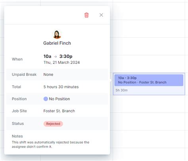Image resolution: width=188 pixels, height=161 pixels.
Task: Click the Unpaid Break value None
Action: [x=48, y=75]
